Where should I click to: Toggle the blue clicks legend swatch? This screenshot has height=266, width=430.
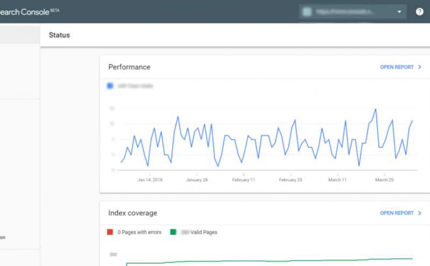pos(110,86)
